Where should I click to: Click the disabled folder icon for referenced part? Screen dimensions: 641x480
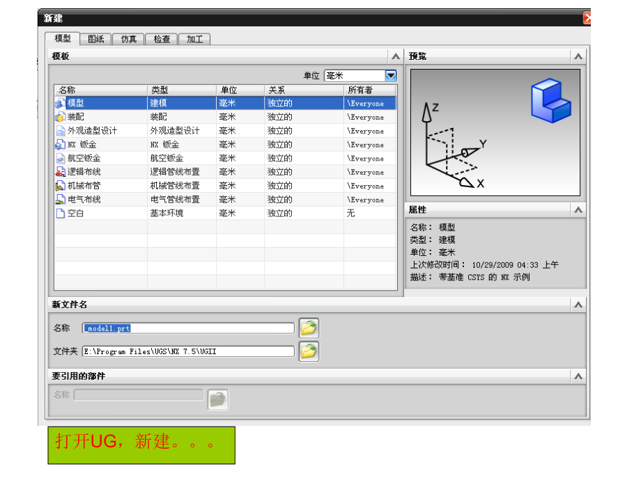coord(218,399)
